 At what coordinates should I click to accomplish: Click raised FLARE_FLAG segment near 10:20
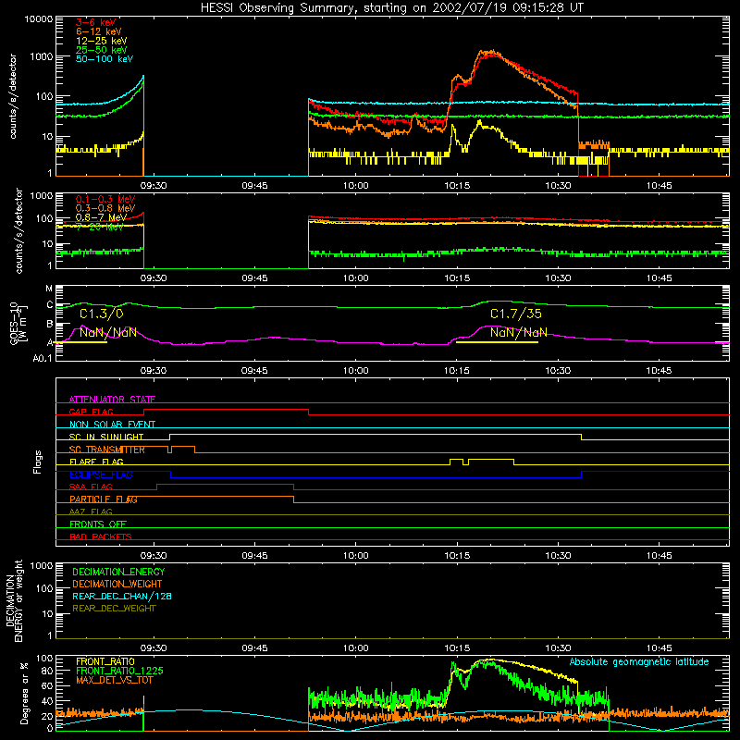(491, 459)
